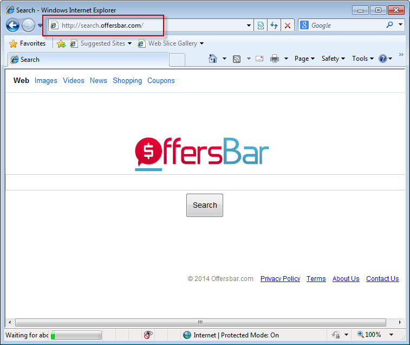The height and width of the screenshot is (345, 410).
Task: Click the Home icon
Action: [213, 59]
